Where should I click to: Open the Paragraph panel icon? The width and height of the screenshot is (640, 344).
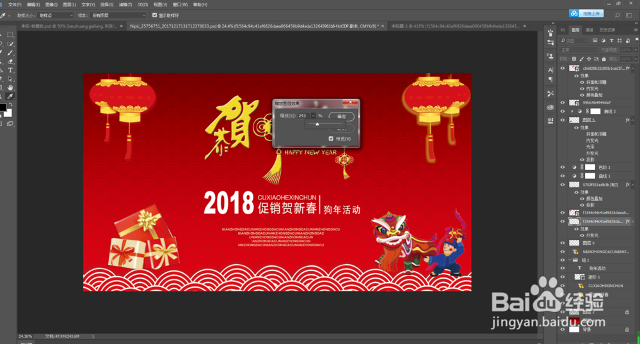550,79
